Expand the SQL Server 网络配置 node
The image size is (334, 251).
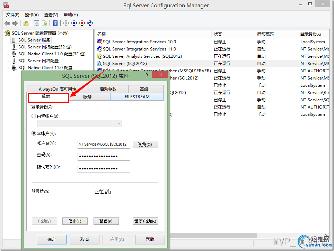coord(8,61)
